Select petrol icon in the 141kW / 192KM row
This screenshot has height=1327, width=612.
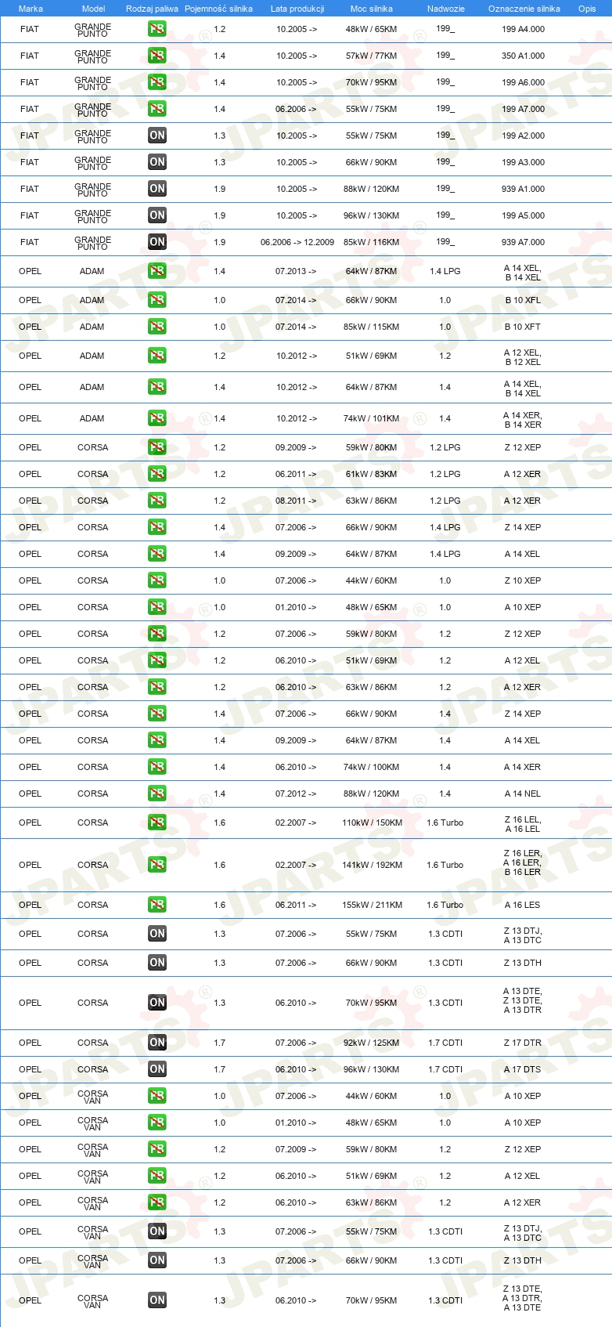[x=157, y=865]
